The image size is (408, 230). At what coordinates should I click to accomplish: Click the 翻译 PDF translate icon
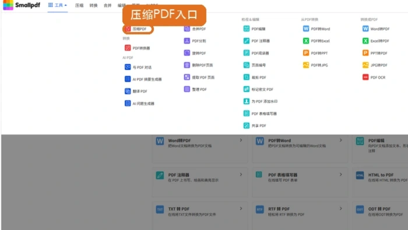(128, 91)
